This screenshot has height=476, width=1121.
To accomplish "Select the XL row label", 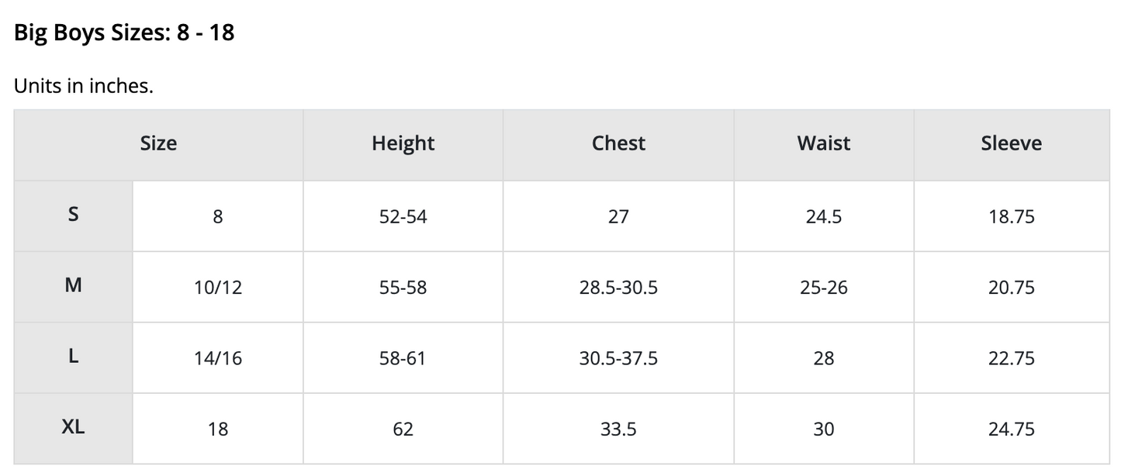I will click(73, 427).
